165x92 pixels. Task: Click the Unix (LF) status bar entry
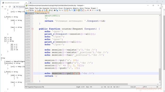click(133, 87)
